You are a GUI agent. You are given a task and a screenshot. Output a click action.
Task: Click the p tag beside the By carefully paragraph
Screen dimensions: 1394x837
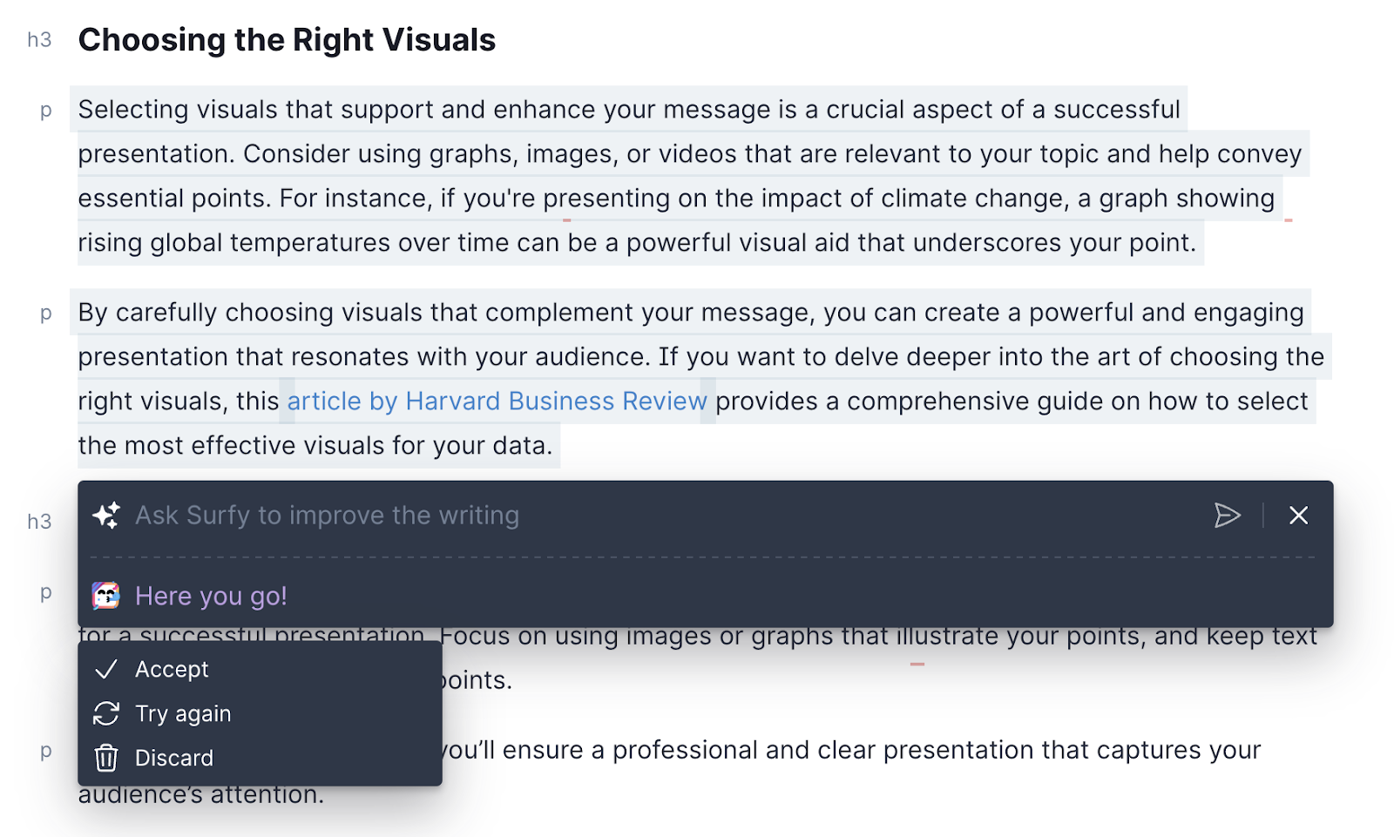[46, 314]
